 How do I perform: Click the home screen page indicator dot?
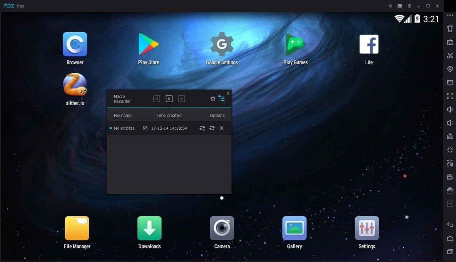(222, 198)
